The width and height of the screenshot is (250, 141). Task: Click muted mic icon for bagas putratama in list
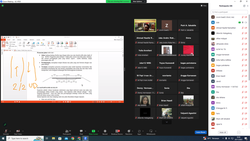pyautogui.click(x=243, y=65)
